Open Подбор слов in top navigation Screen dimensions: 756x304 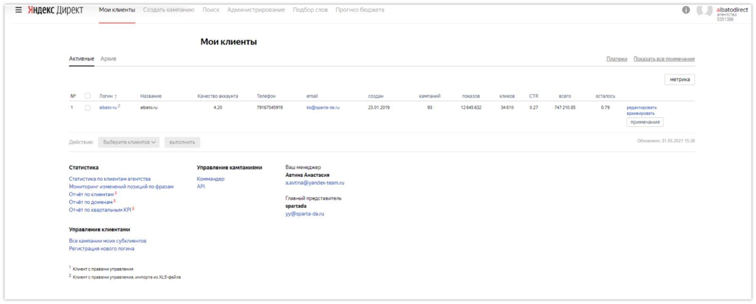(x=310, y=10)
